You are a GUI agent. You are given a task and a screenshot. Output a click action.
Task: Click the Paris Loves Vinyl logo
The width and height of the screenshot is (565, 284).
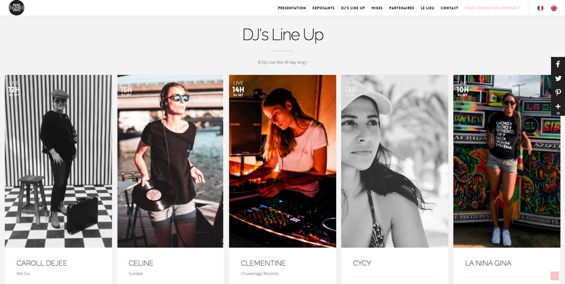(x=16, y=7)
